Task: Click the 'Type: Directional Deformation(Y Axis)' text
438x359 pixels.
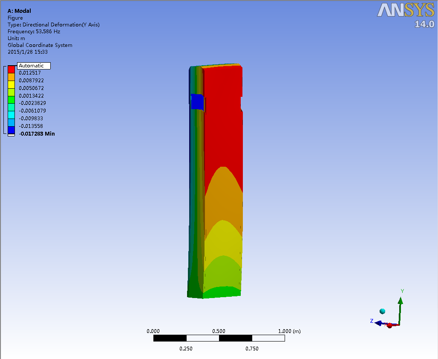Action: [53, 25]
